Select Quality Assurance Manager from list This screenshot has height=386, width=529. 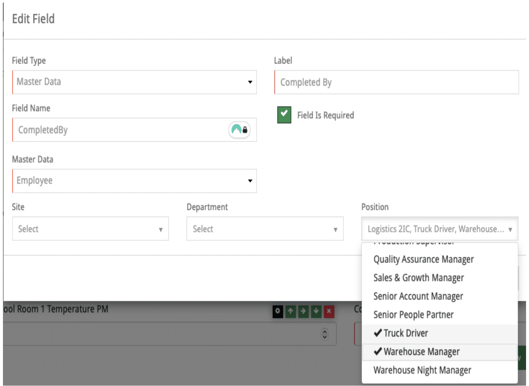(423, 259)
